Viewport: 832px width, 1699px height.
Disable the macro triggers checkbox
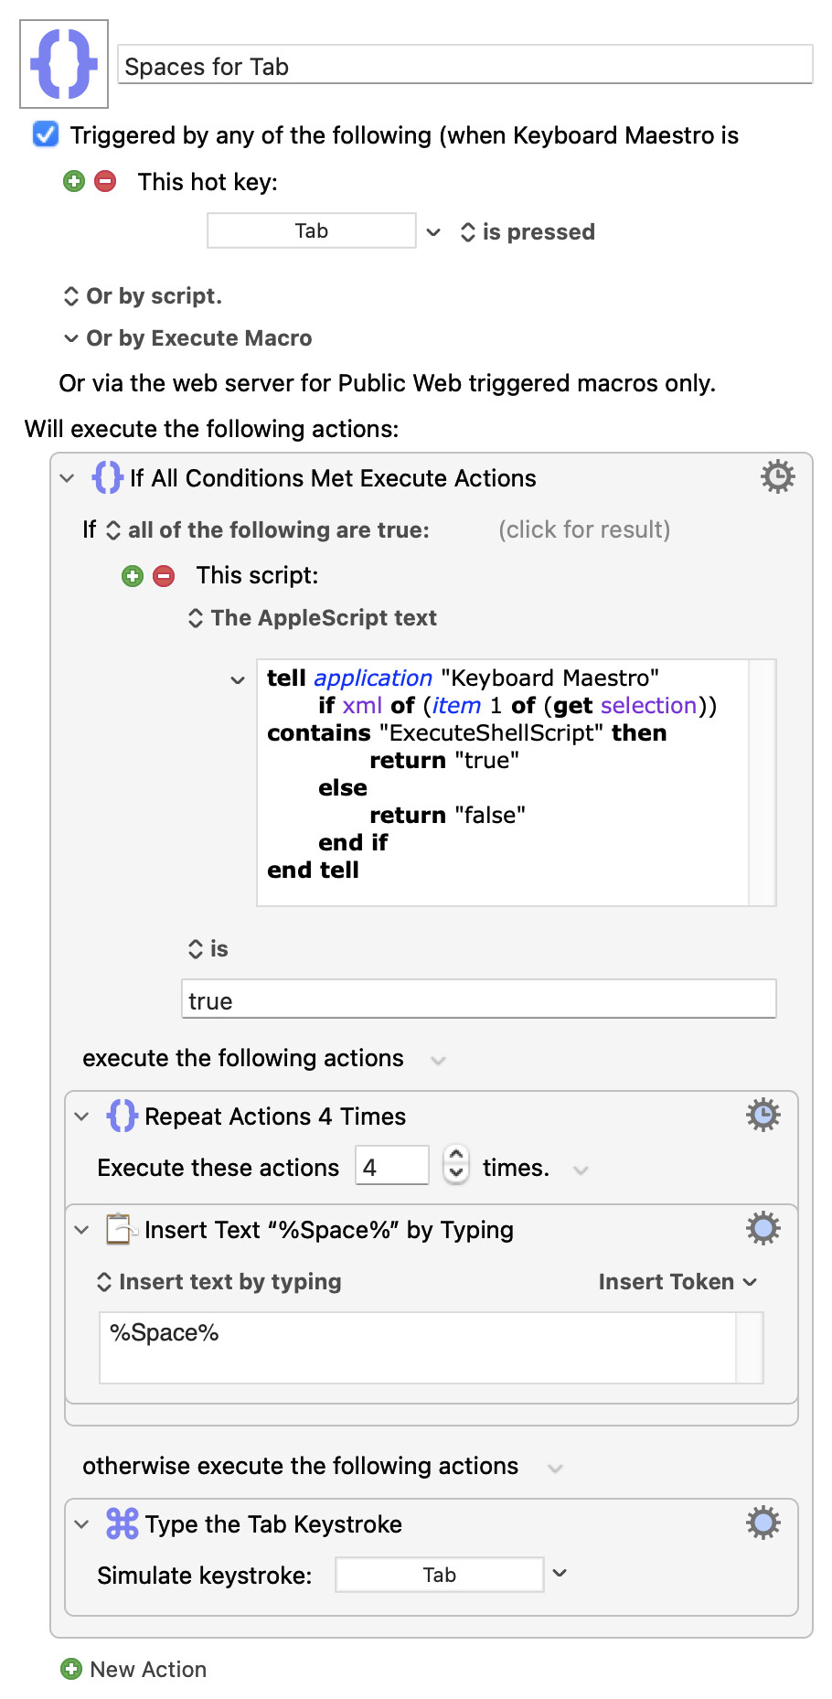(x=46, y=134)
